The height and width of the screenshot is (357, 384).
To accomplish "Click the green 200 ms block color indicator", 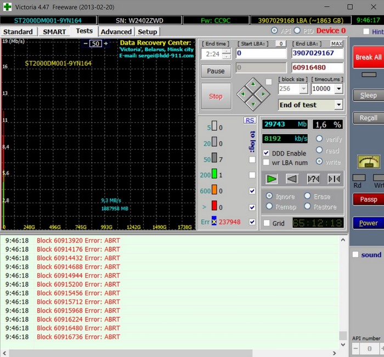I will click(216, 175).
